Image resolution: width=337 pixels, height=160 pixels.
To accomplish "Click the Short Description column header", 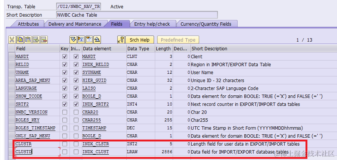I will (264, 49).
